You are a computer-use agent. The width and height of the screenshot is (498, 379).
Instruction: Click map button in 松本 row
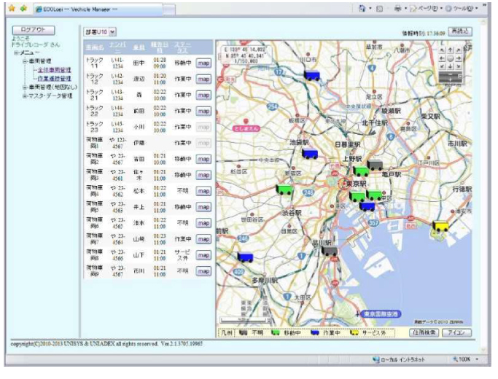(203, 191)
